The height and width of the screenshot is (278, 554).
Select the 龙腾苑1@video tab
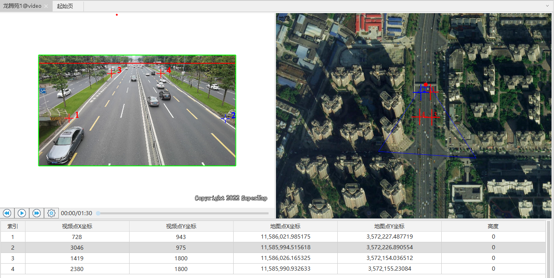pos(22,6)
